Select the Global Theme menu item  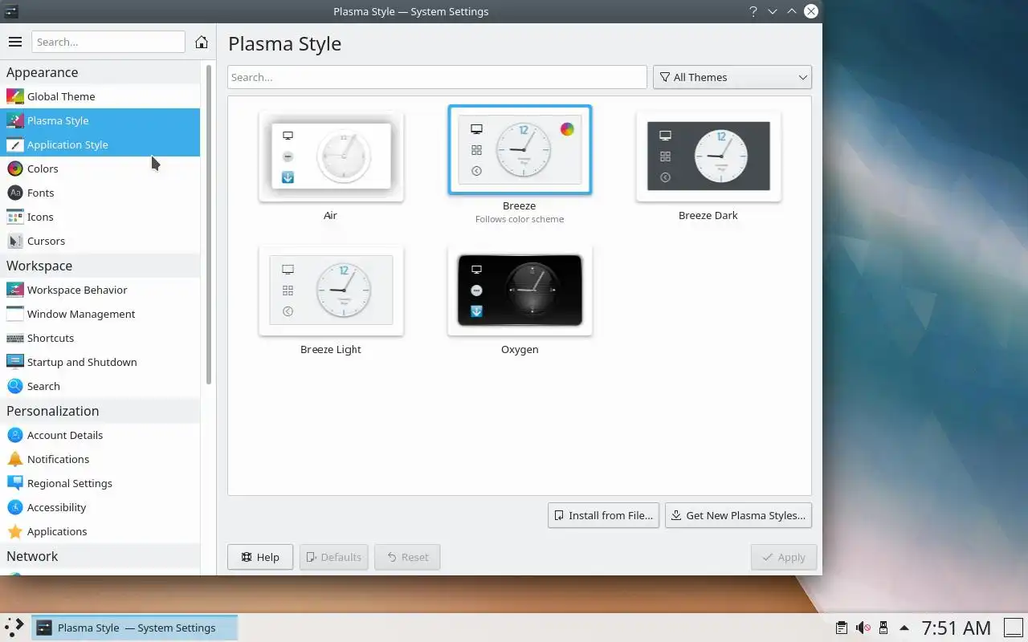pos(100,96)
